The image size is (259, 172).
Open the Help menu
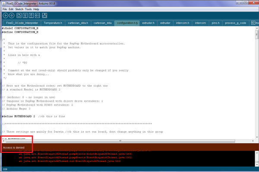click(x=36, y=9)
